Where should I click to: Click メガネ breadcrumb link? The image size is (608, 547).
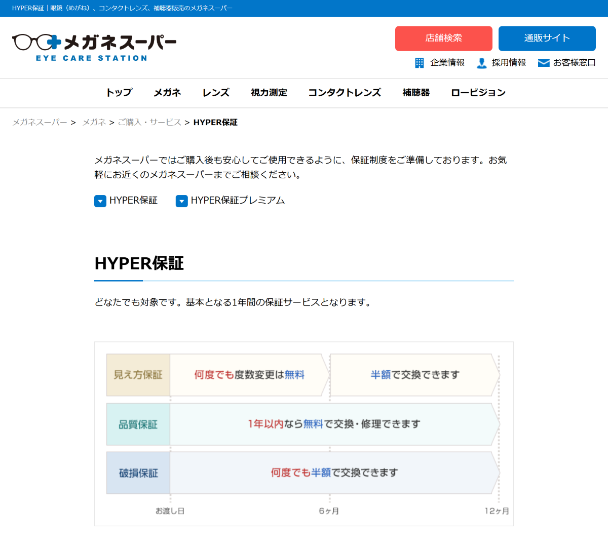click(94, 123)
